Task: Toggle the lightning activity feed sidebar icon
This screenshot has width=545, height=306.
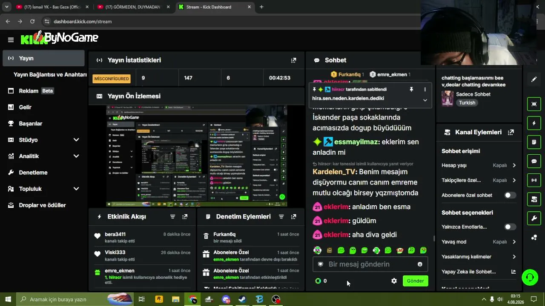Action: 534,123
